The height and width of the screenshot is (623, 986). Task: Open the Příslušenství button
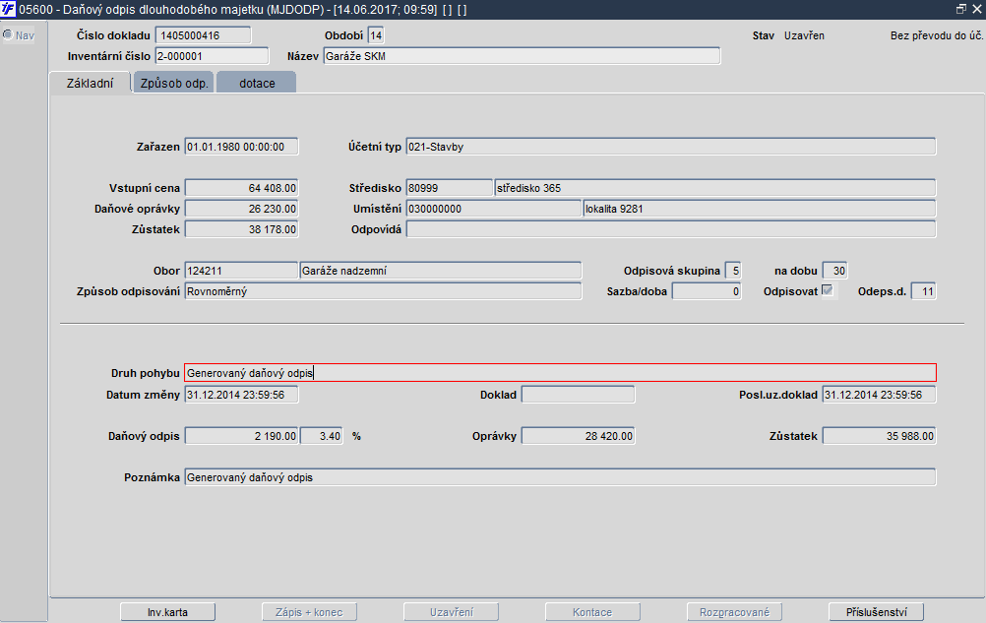(x=877, y=612)
